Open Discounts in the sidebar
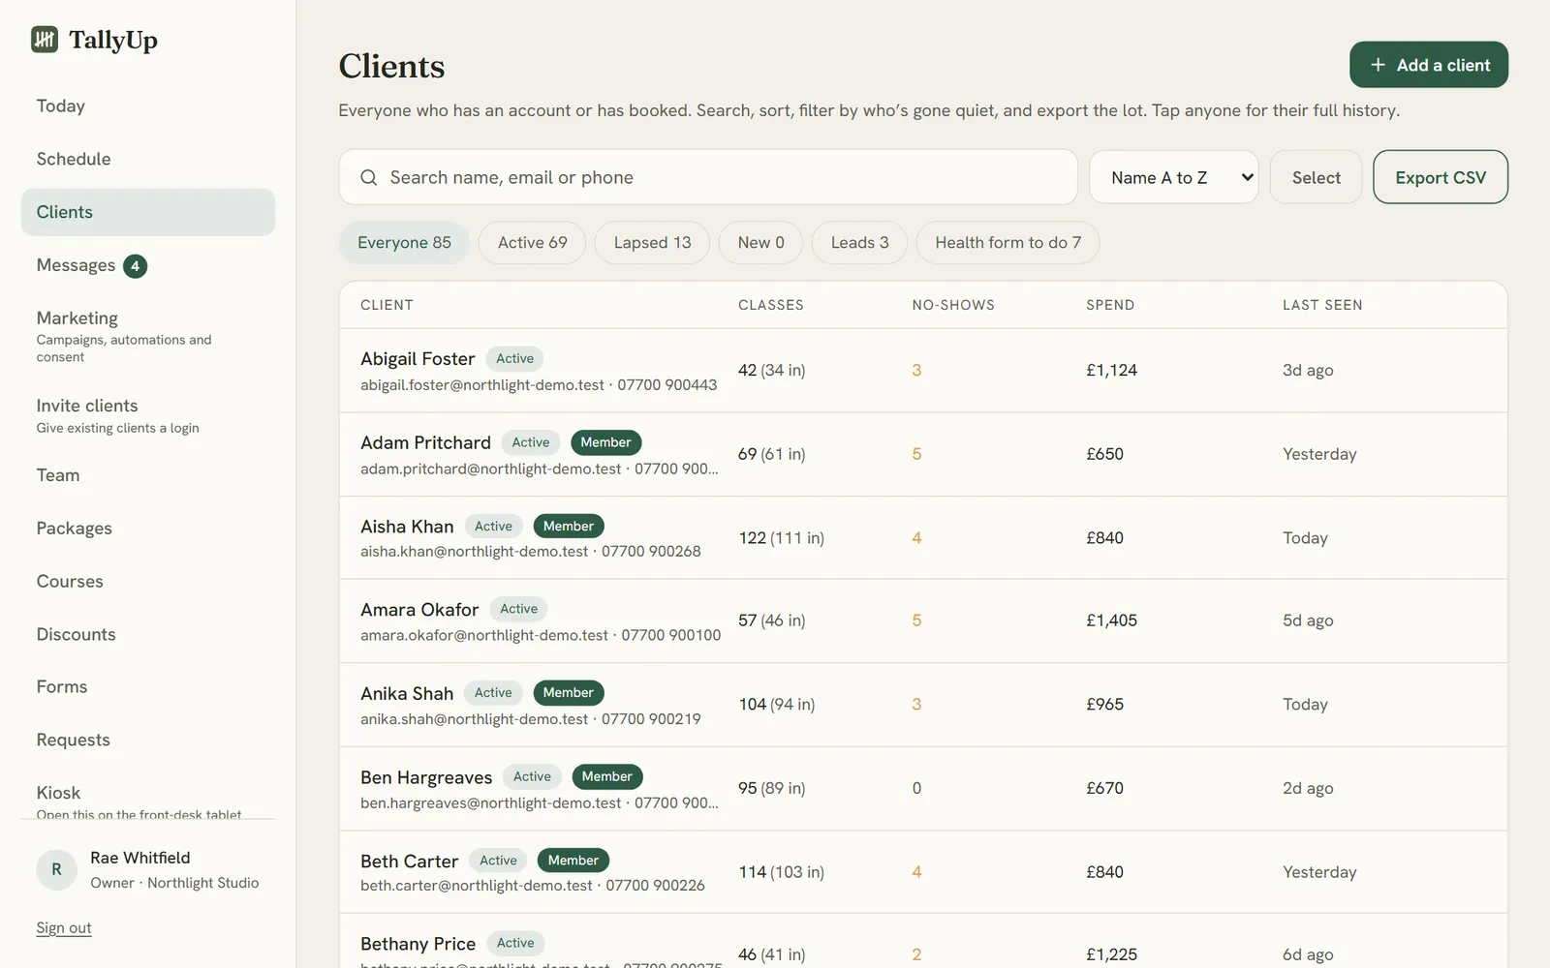This screenshot has width=1550, height=968. click(x=147, y=634)
